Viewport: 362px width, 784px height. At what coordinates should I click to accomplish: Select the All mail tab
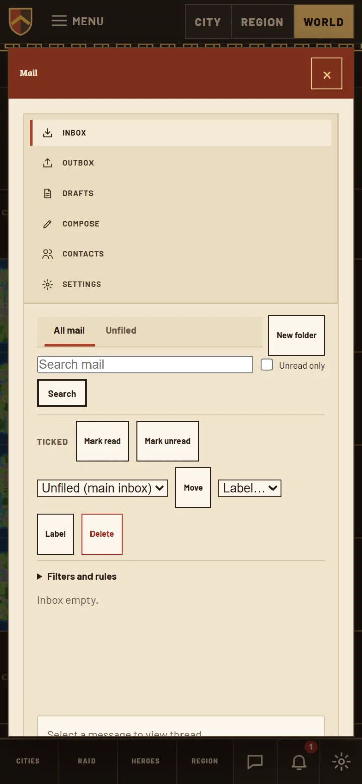[69, 331]
